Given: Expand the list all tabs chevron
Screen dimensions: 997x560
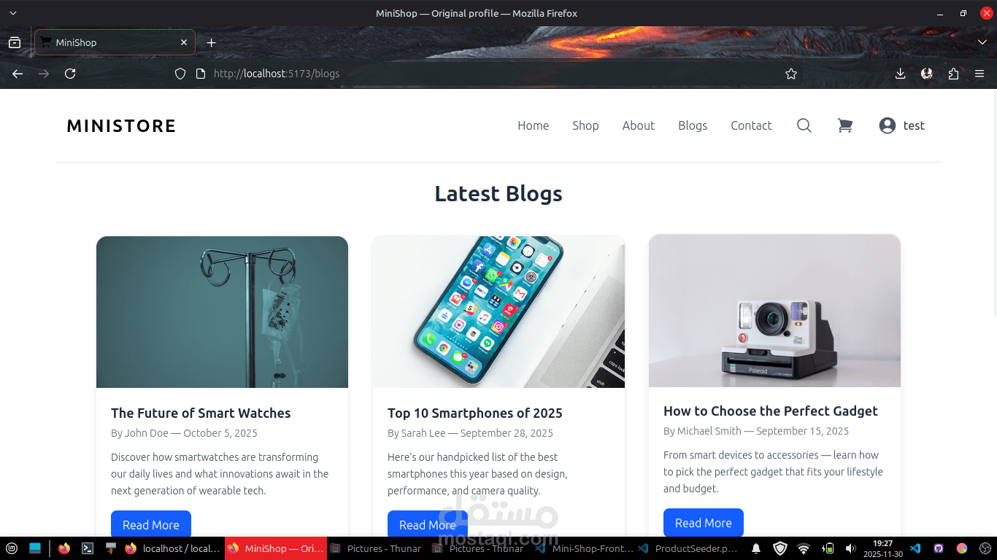Looking at the screenshot, I should click(x=982, y=42).
